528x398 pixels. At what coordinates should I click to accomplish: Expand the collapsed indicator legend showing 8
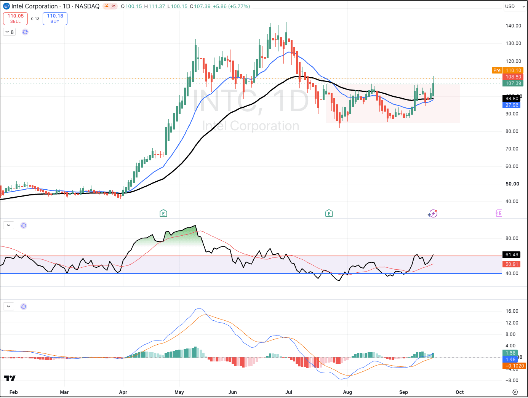[10, 32]
